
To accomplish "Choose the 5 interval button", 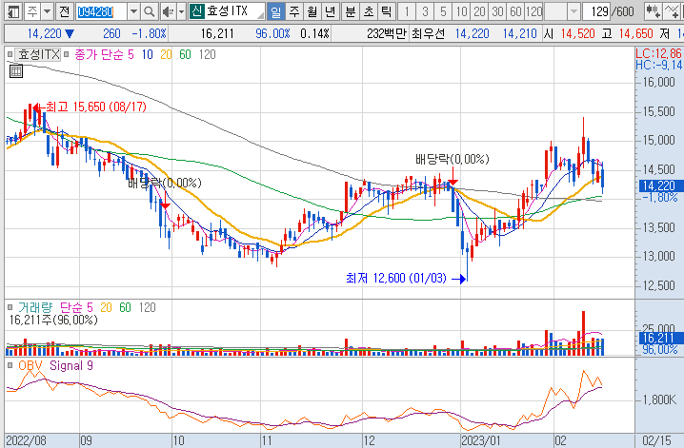I will click(x=443, y=11).
